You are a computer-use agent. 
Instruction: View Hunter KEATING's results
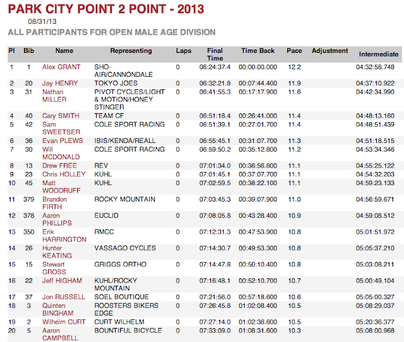click(57, 252)
